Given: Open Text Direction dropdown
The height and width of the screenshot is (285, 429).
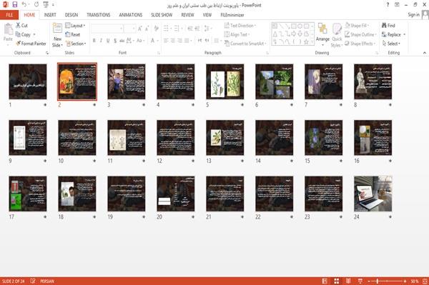Looking at the screenshot, I should 240,26.
